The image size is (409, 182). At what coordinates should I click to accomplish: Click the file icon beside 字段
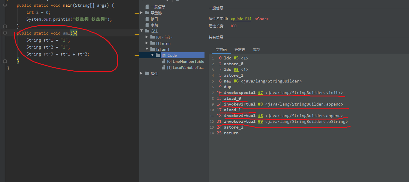147,25
